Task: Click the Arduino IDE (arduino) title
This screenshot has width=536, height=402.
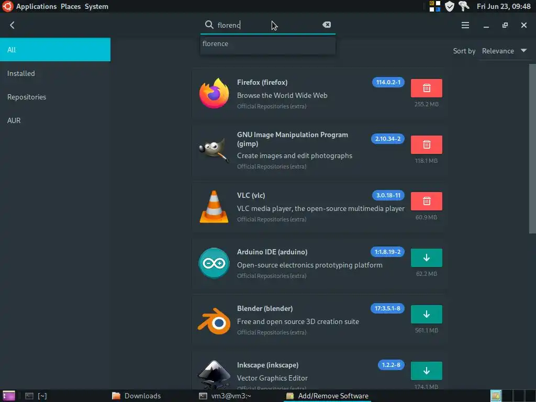Action: tap(272, 252)
